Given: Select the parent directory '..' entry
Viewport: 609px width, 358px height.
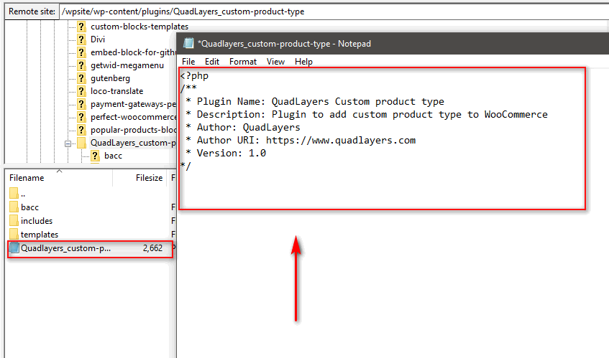Looking at the screenshot, I should 23,194.
